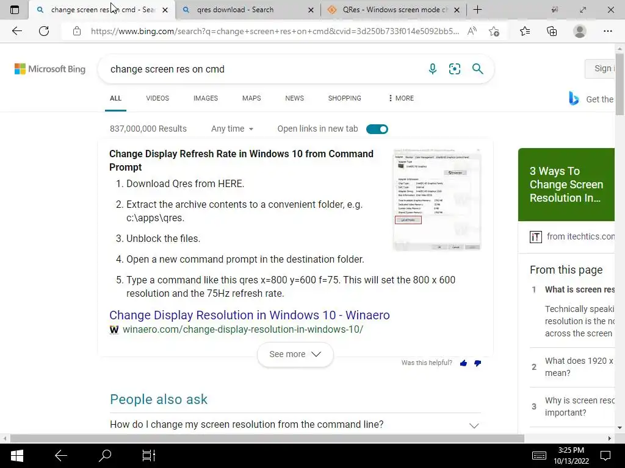Go back using browser back arrow
Image resolution: width=625 pixels, height=468 pixels.
(x=16, y=31)
